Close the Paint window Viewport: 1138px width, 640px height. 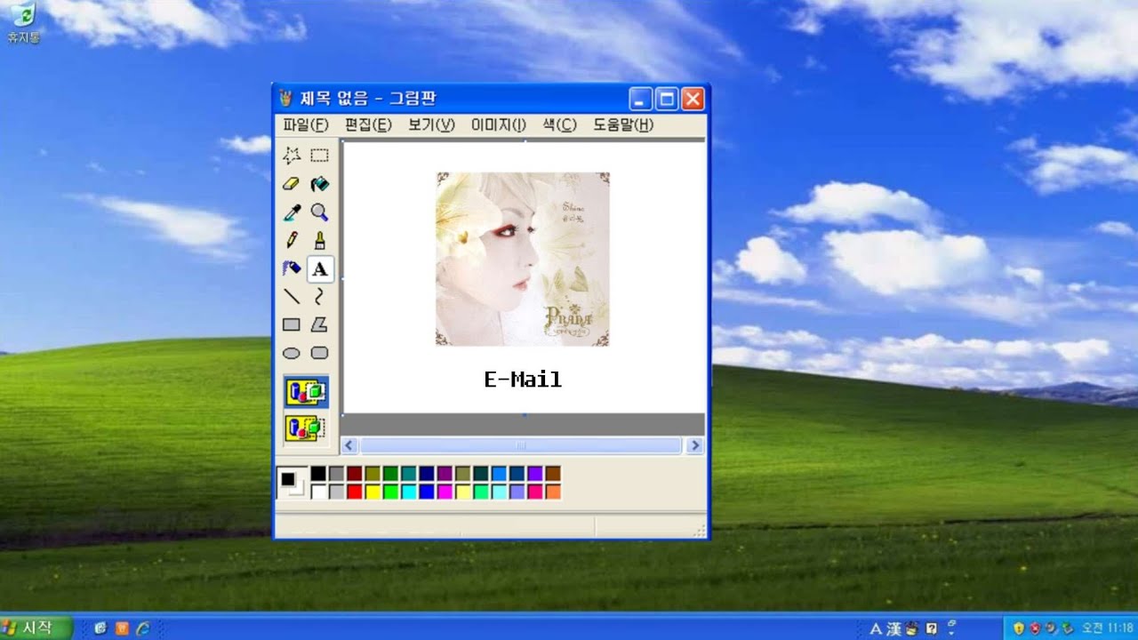pyautogui.click(x=693, y=99)
